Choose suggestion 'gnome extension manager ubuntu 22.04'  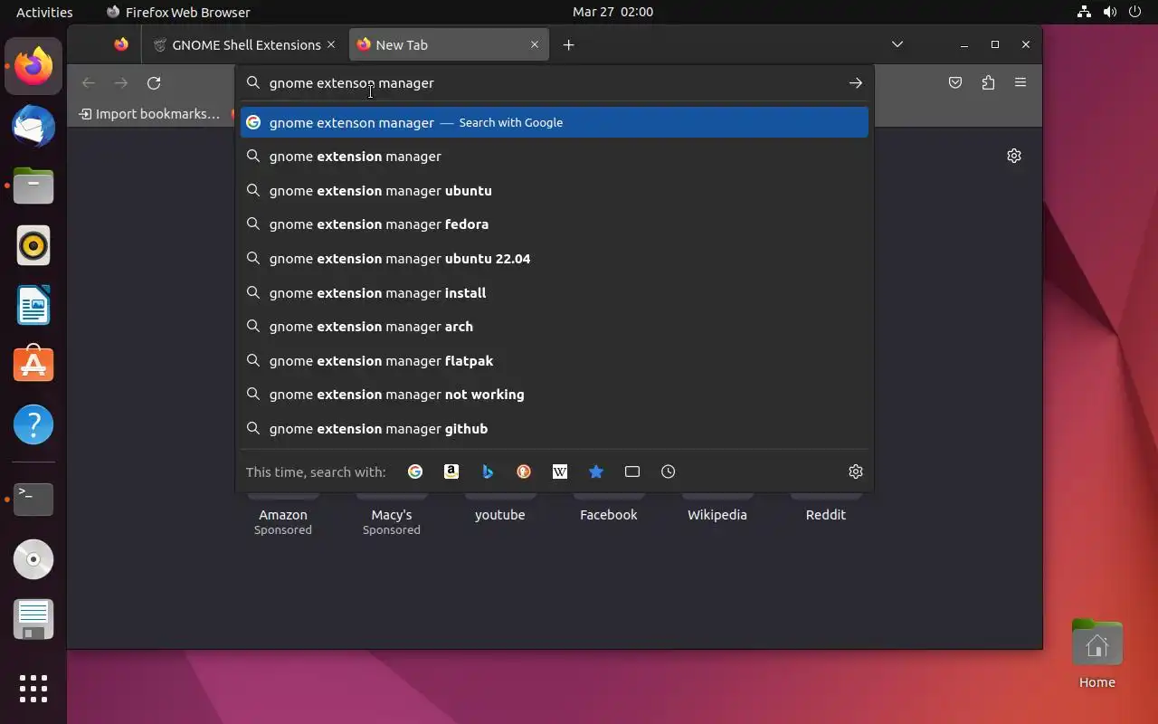tap(554, 259)
